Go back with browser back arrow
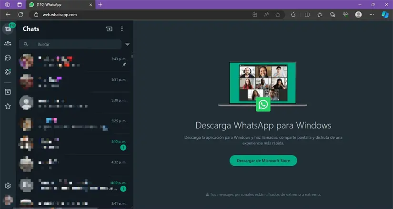The height and width of the screenshot is (209, 393). click(8, 15)
